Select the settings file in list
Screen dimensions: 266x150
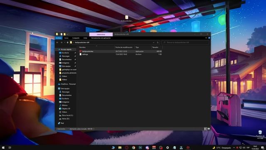tap(85, 54)
